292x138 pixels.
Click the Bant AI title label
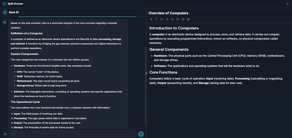[x=14, y=12]
